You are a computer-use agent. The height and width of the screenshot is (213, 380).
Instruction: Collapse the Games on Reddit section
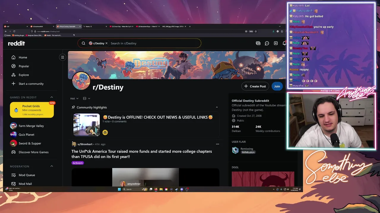52,97
